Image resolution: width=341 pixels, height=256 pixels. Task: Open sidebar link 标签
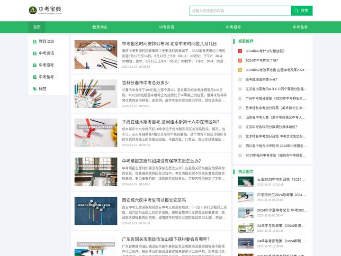point(43,89)
